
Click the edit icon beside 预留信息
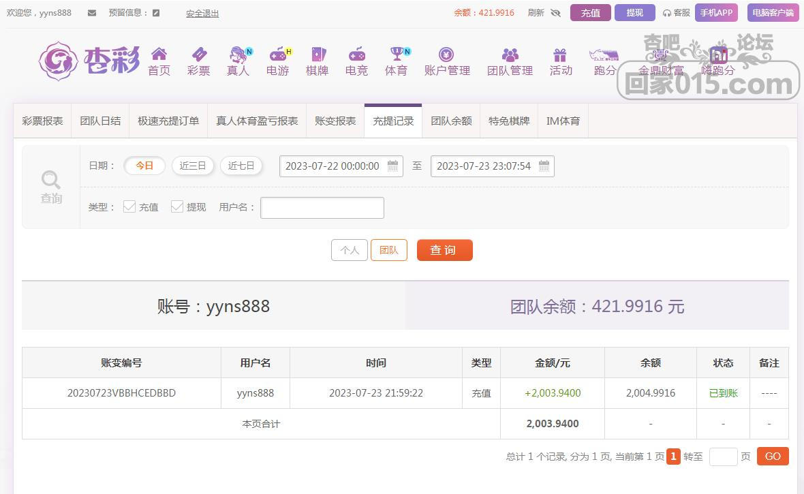click(156, 13)
